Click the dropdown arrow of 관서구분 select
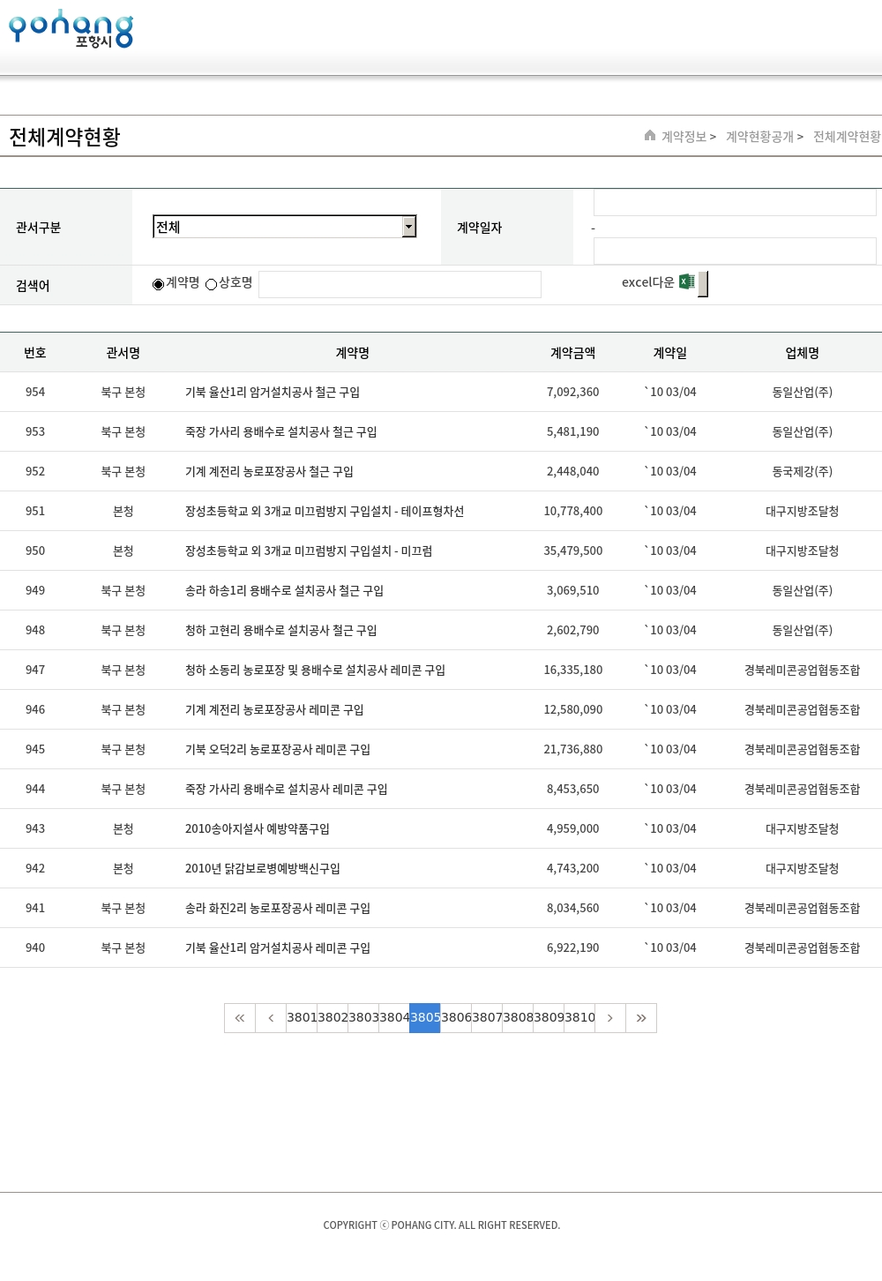 tap(408, 227)
